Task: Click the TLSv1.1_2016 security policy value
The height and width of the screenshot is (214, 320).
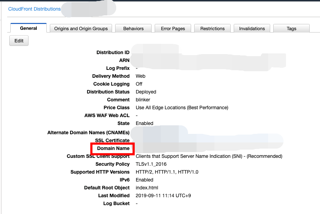Action: [x=151, y=164]
